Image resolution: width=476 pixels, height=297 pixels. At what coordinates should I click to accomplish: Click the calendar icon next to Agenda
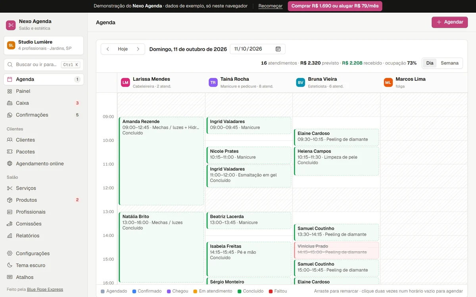click(x=10, y=79)
